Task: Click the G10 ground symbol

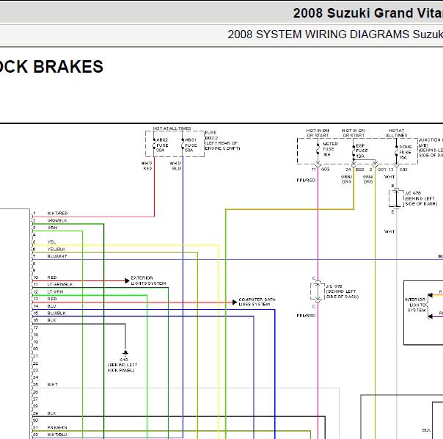Action: coord(125,353)
